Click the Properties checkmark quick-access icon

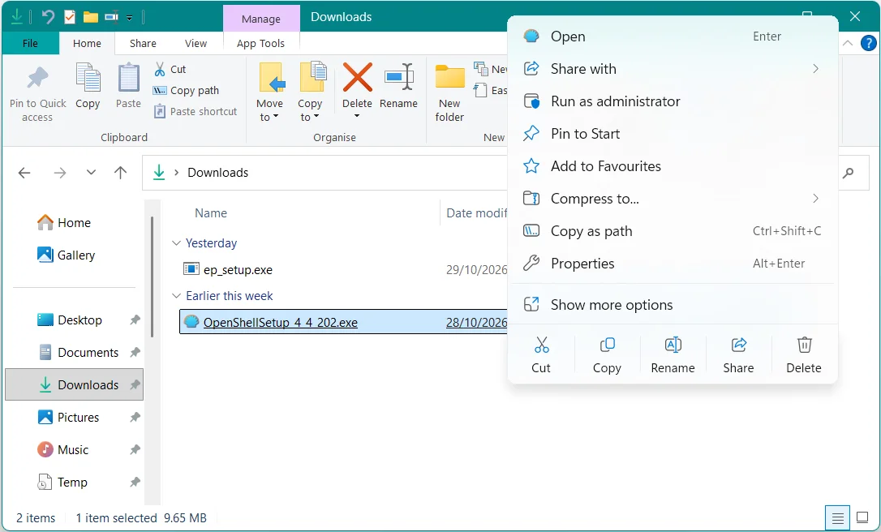[x=70, y=17]
